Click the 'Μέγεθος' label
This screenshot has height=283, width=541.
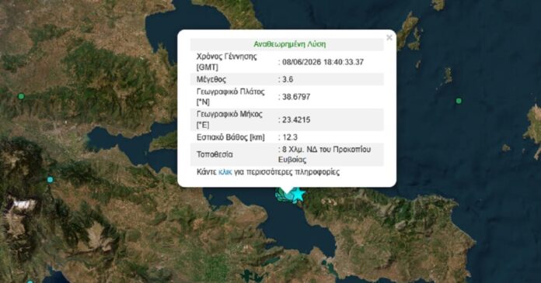click(211, 80)
